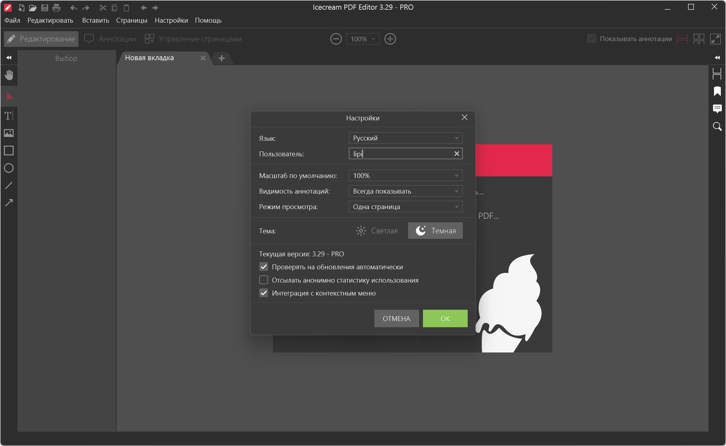Choose the Add image tool
The height and width of the screenshot is (446, 726).
[9, 133]
